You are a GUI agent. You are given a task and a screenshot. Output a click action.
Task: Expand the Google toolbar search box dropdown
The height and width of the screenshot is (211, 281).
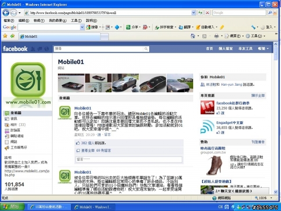82,27
